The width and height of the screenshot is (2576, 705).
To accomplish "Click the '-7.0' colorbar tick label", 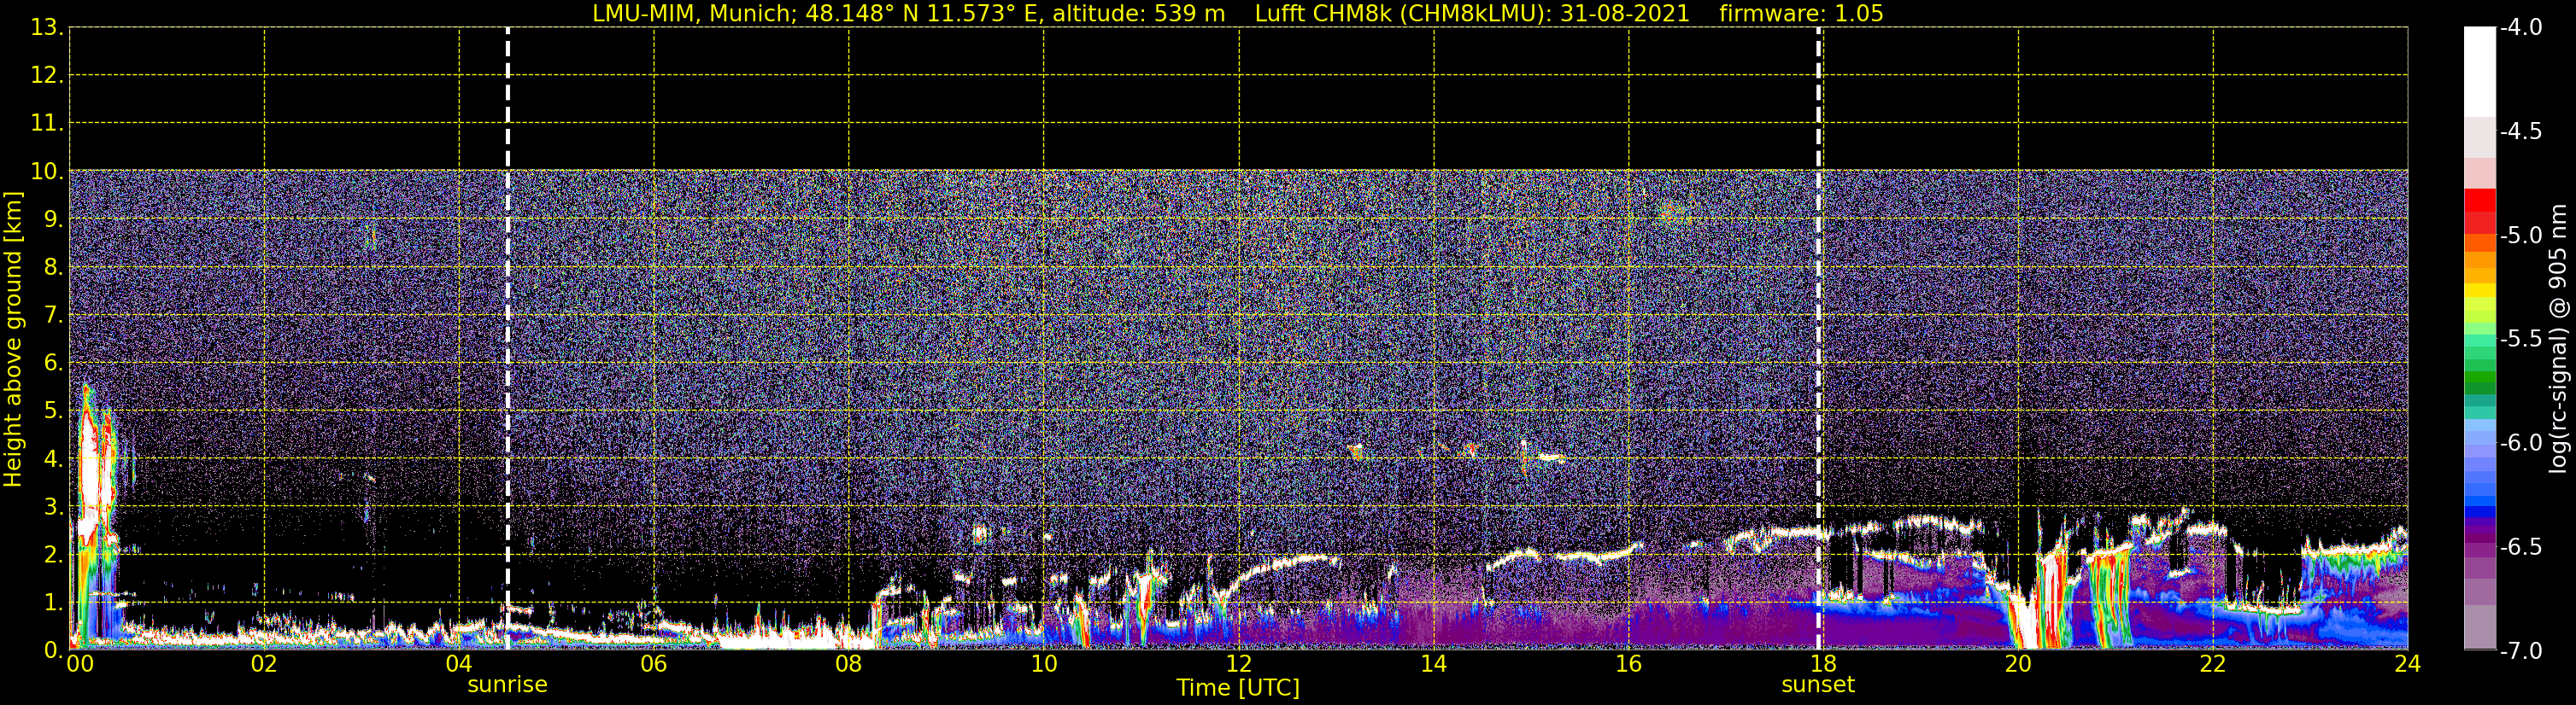I will (x=2521, y=650).
